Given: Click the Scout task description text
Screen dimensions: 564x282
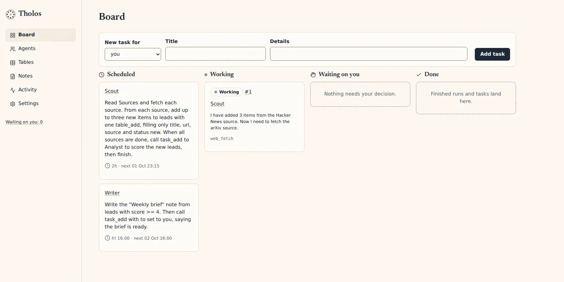Looking at the screenshot, I should (148, 129).
